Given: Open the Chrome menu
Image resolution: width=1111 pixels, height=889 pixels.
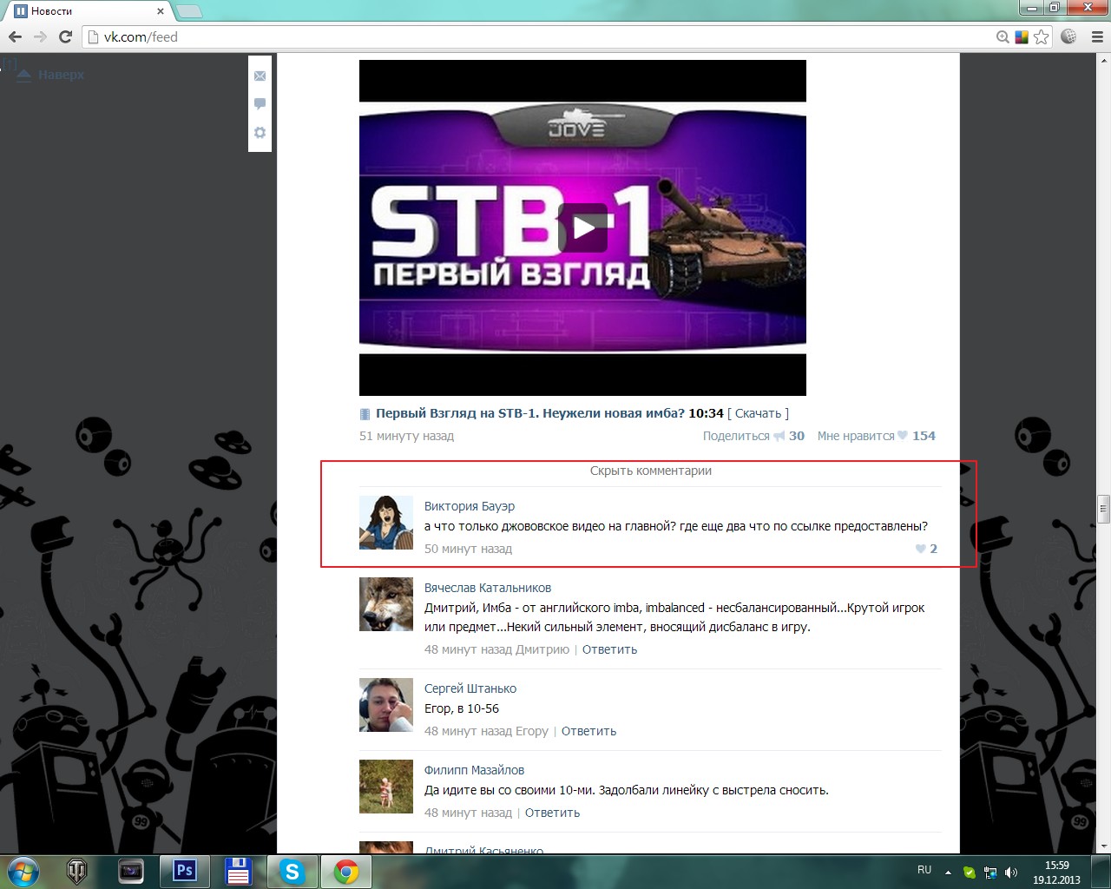Looking at the screenshot, I should (1095, 36).
